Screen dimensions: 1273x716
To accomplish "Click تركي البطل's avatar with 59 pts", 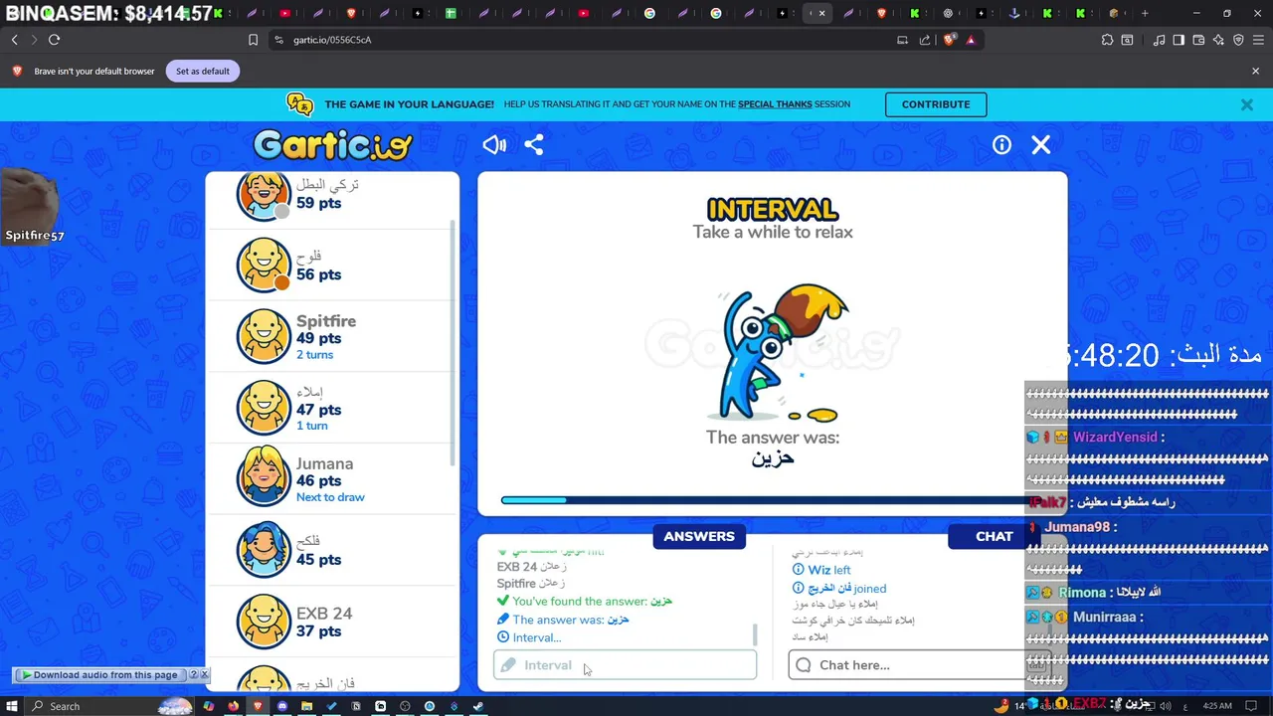I will (264, 194).
